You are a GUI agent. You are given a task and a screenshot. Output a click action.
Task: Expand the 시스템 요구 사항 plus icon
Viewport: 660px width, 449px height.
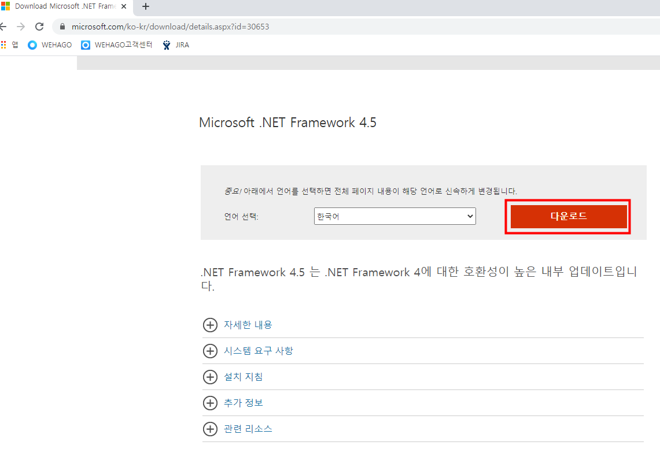210,351
